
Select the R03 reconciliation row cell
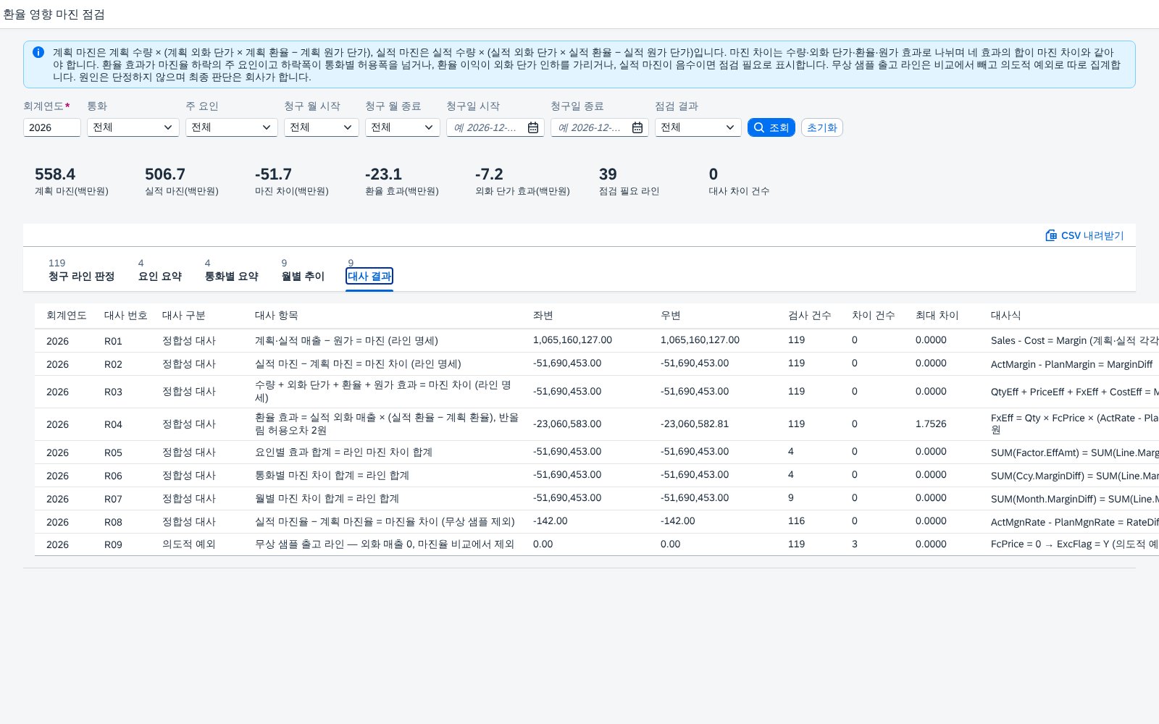113,392
